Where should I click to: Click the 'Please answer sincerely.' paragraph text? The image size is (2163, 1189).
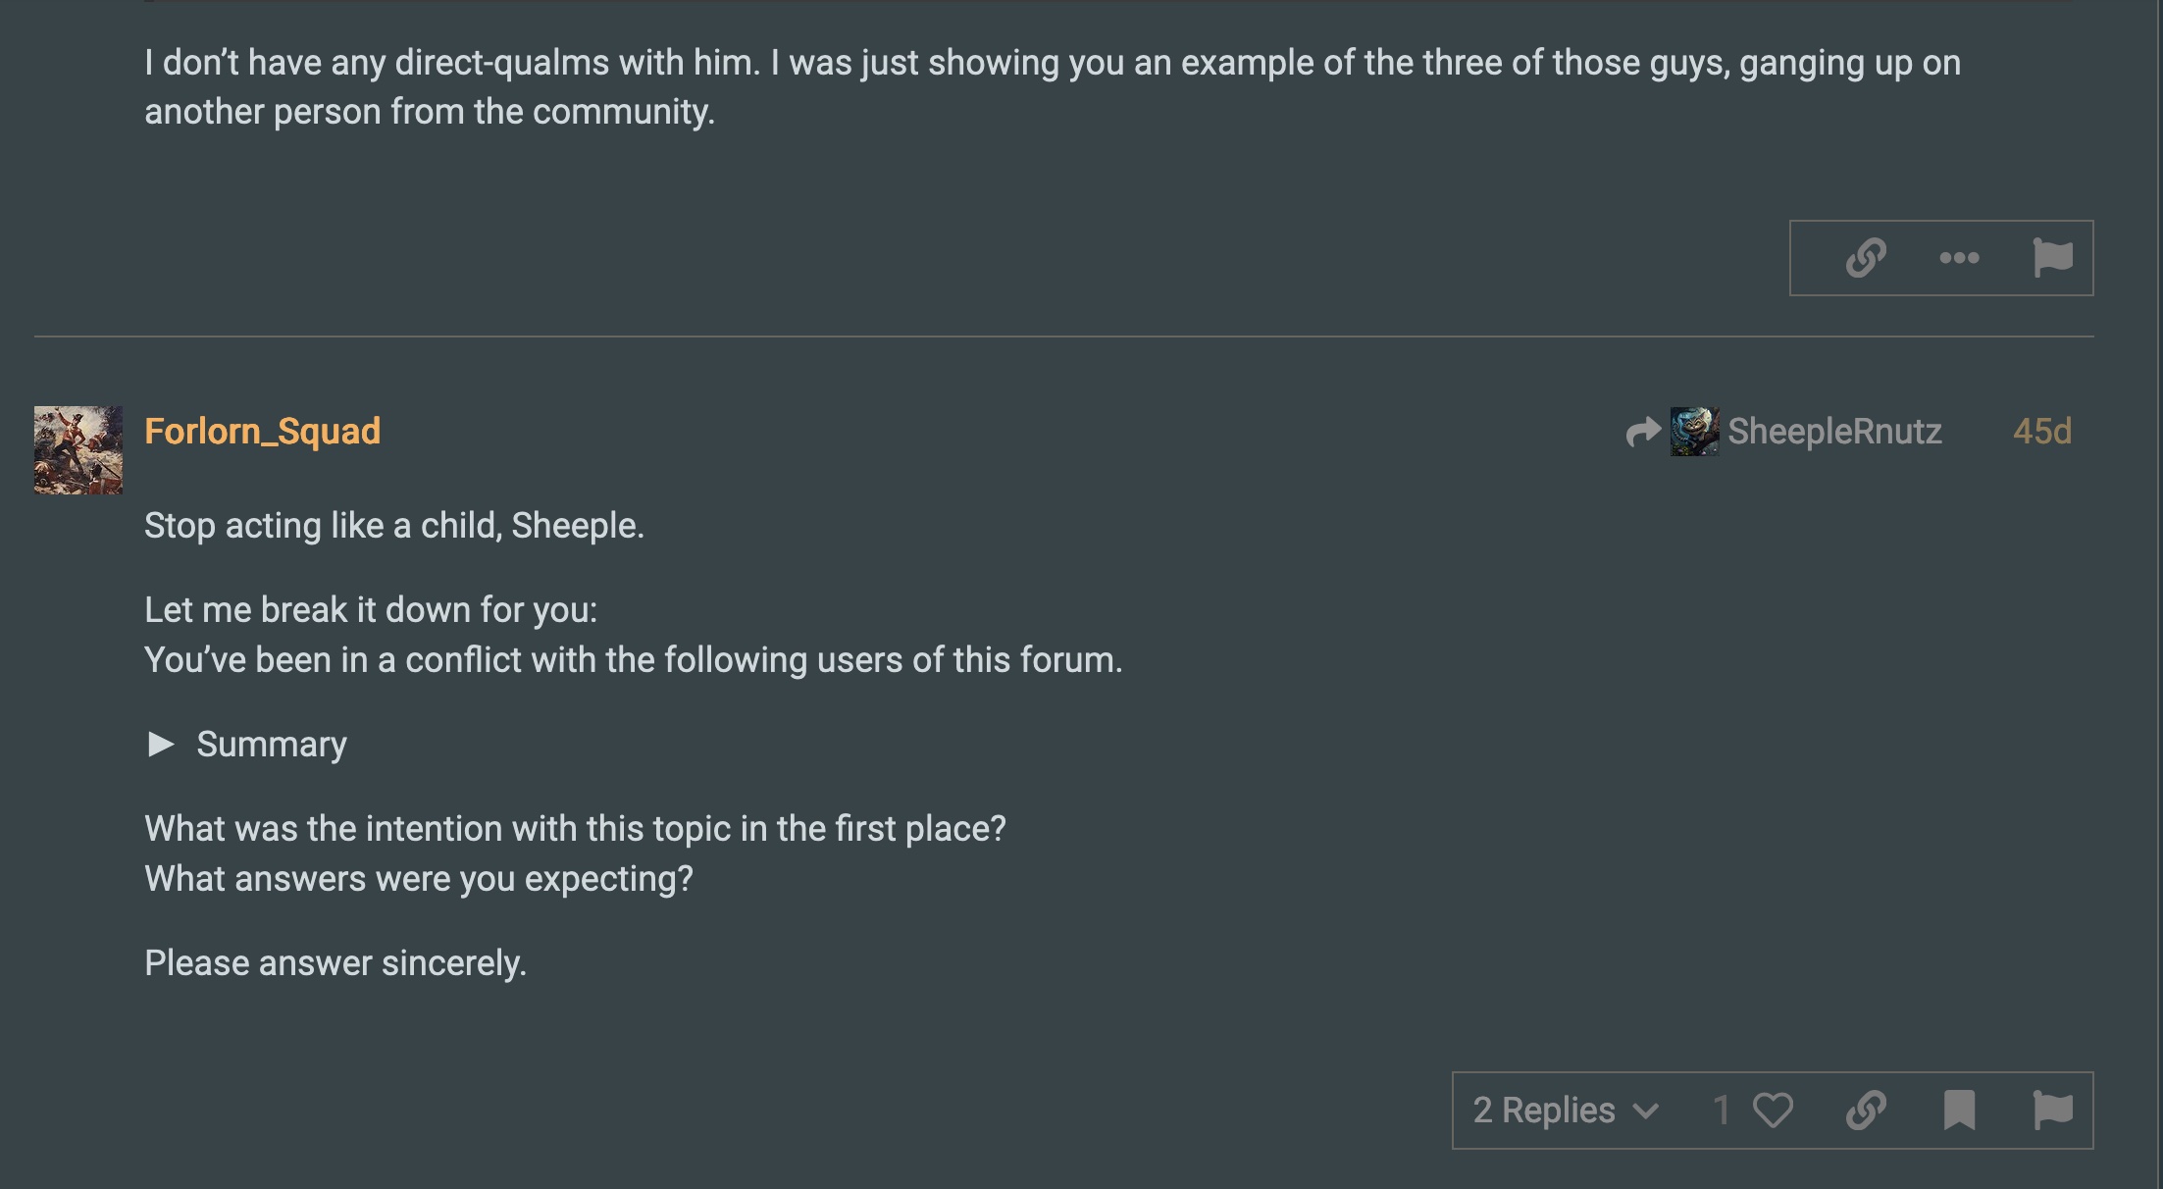coord(335,963)
